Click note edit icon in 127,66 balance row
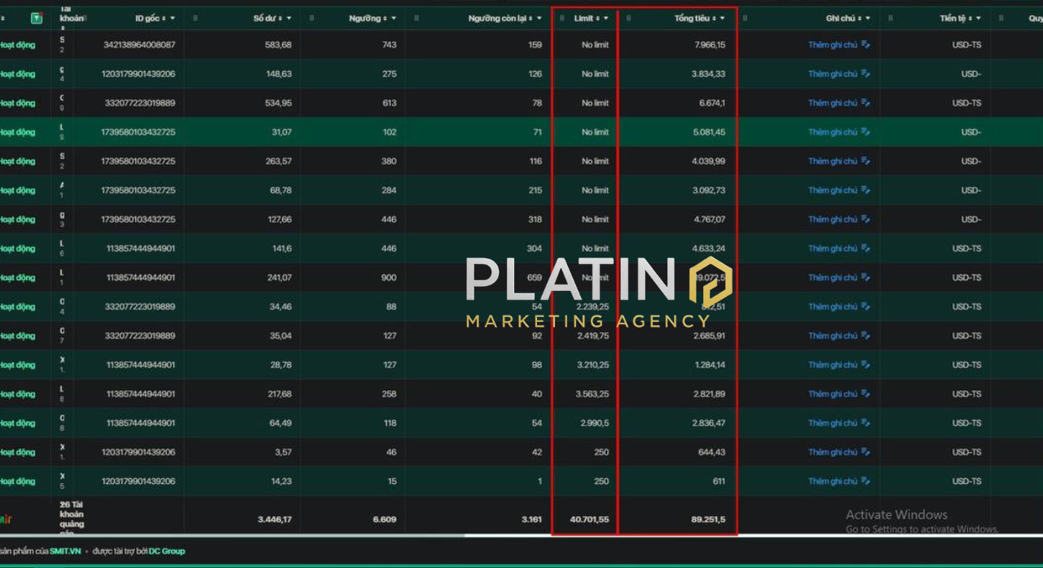Viewport: 1043px width, 568px height. pyautogui.click(x=865, y=219)
